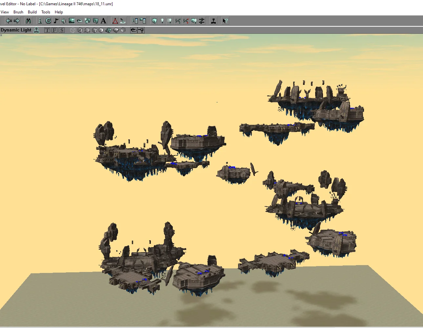Open Search for Actors with binoculars icon
Image resolution: width=423 pixels, height=328 pixels.
pyautogui.click(x=29, y=21)
